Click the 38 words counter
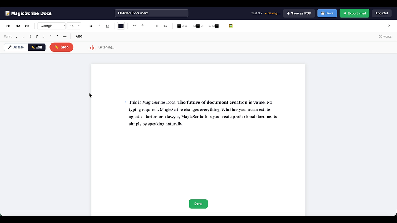The image size is (397, 223). [x=385, y=36]
